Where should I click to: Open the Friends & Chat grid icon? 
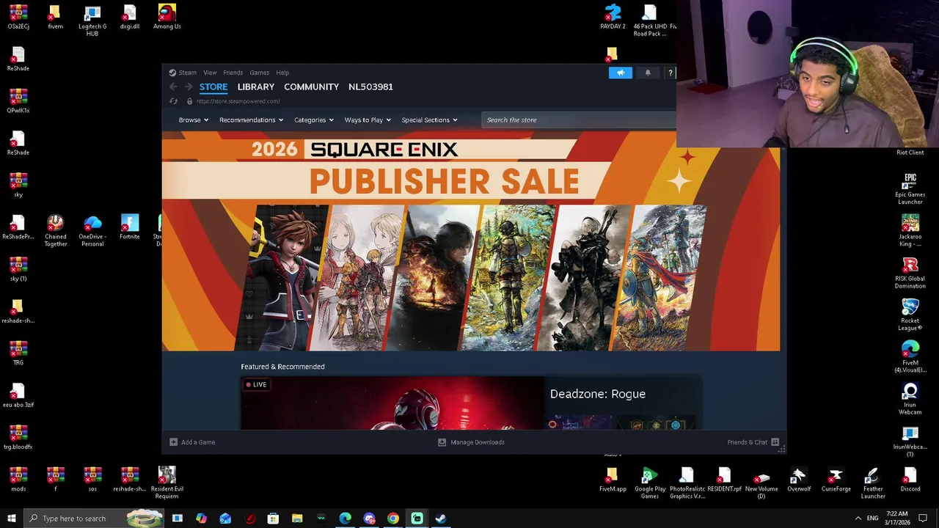[775, 442]
